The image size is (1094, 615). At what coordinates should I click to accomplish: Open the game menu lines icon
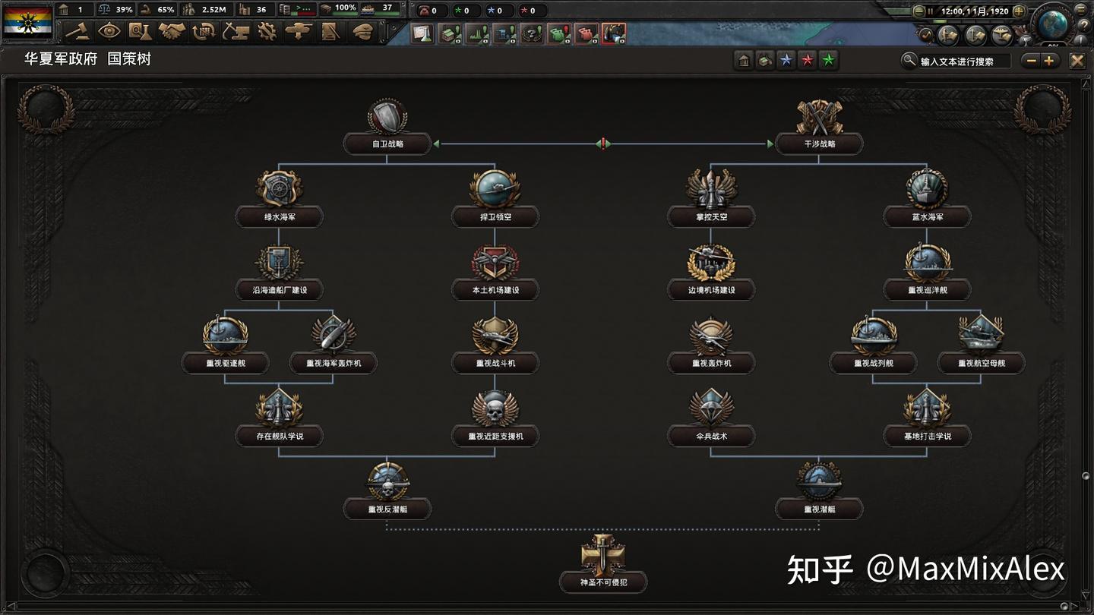[1082, 9]
